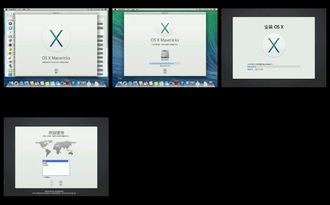Open Safari in the green-wallpaper screenshot dock
330x205 pixels.
(130, 83)
